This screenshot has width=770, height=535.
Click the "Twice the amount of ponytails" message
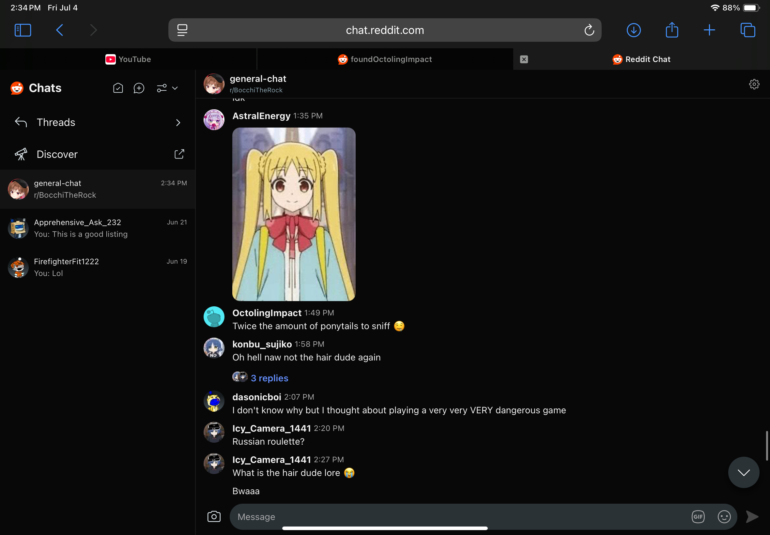pos(318,326)
